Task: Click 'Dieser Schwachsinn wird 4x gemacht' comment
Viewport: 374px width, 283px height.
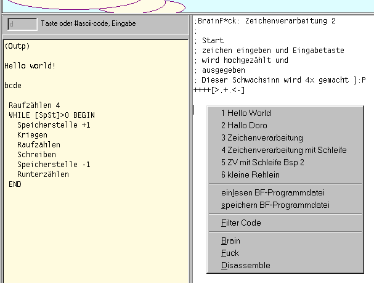Action: (275, 80)
